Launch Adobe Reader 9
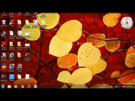135x101 pixels. 4,46
